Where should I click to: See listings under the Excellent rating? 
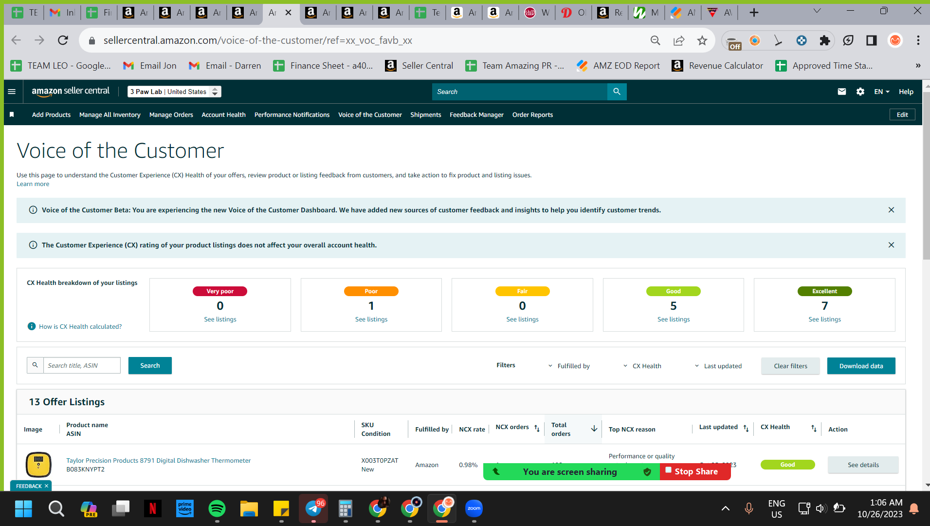pos(824,319)
